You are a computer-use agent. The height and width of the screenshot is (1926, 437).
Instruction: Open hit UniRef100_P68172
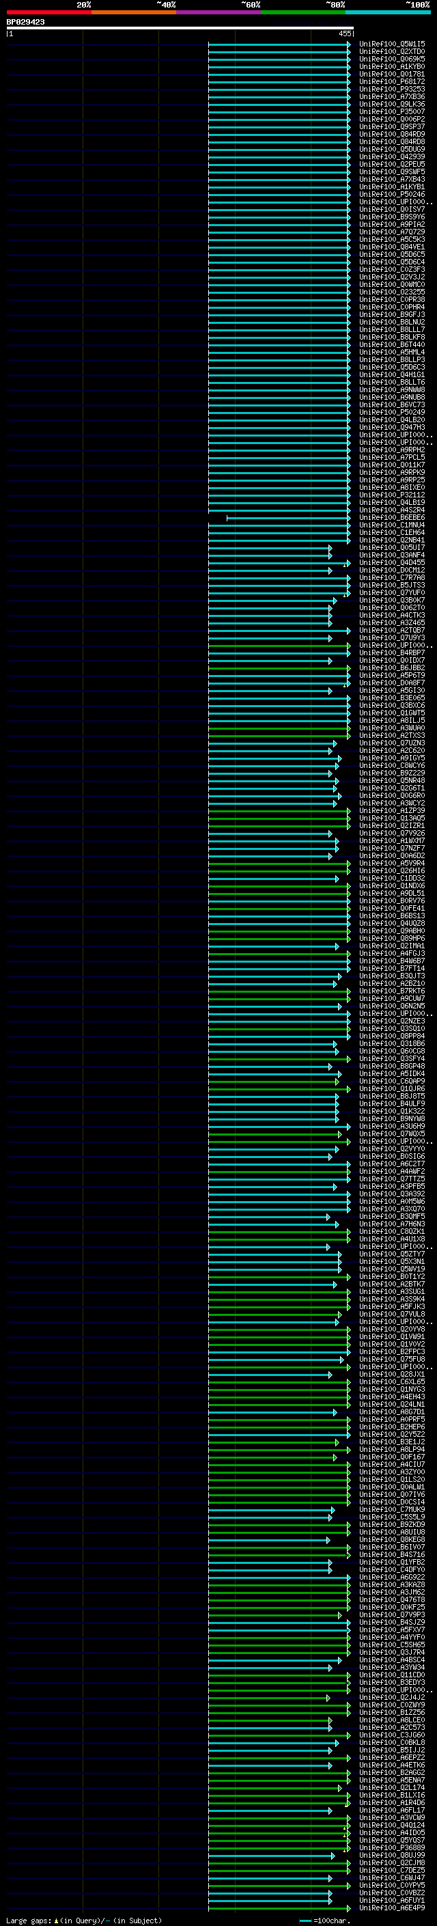(x=392, y=81)
